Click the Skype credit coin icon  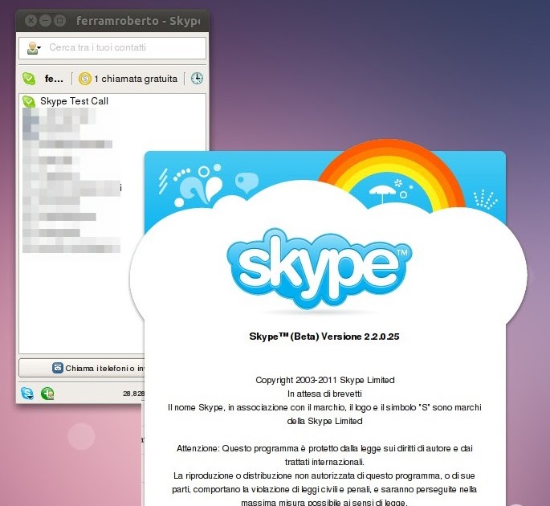point(84,79)
